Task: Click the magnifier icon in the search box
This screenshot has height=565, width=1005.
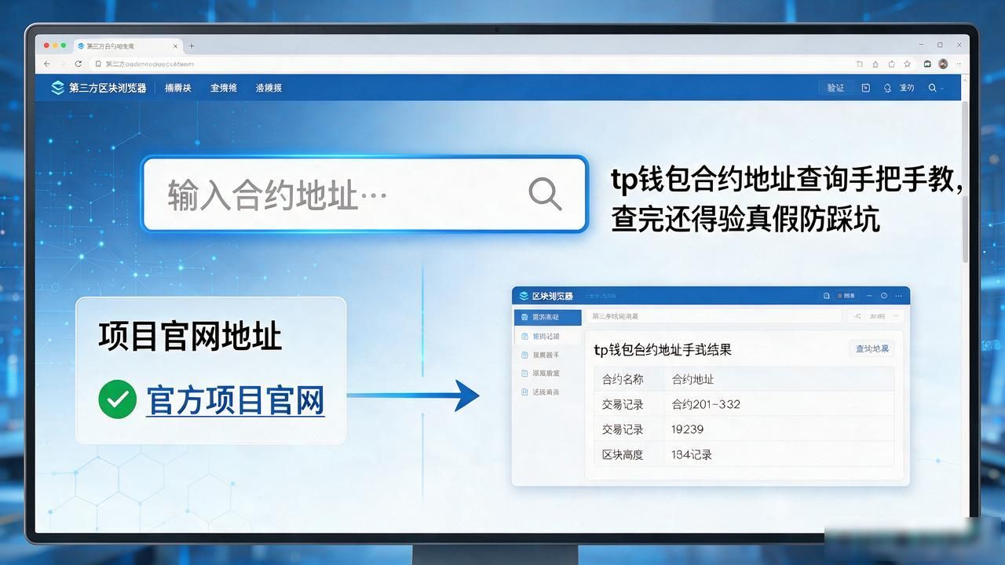Action: 544,193
